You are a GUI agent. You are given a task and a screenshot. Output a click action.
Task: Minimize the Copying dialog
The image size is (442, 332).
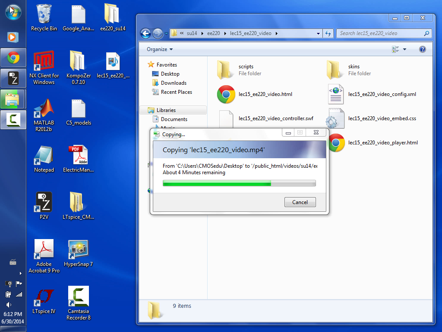pos(288,132)
